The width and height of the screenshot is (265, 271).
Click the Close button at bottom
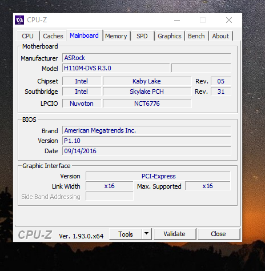218,234
